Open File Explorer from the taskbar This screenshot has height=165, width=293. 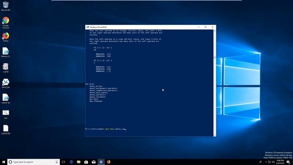point(79,162)
